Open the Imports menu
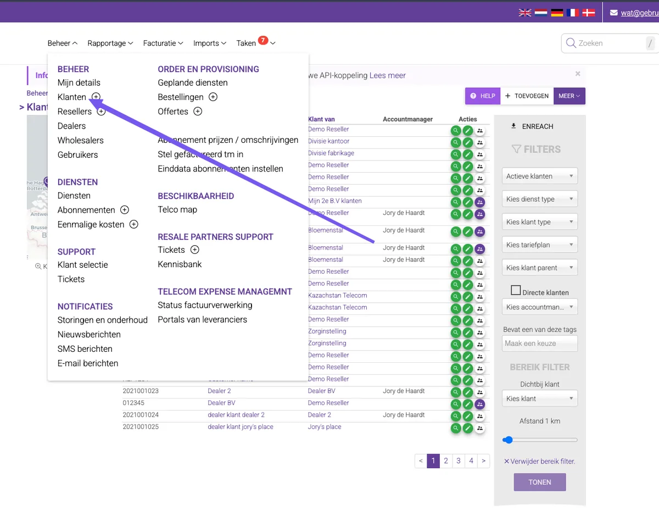This screenshot has width=659, height=520. 210,43
